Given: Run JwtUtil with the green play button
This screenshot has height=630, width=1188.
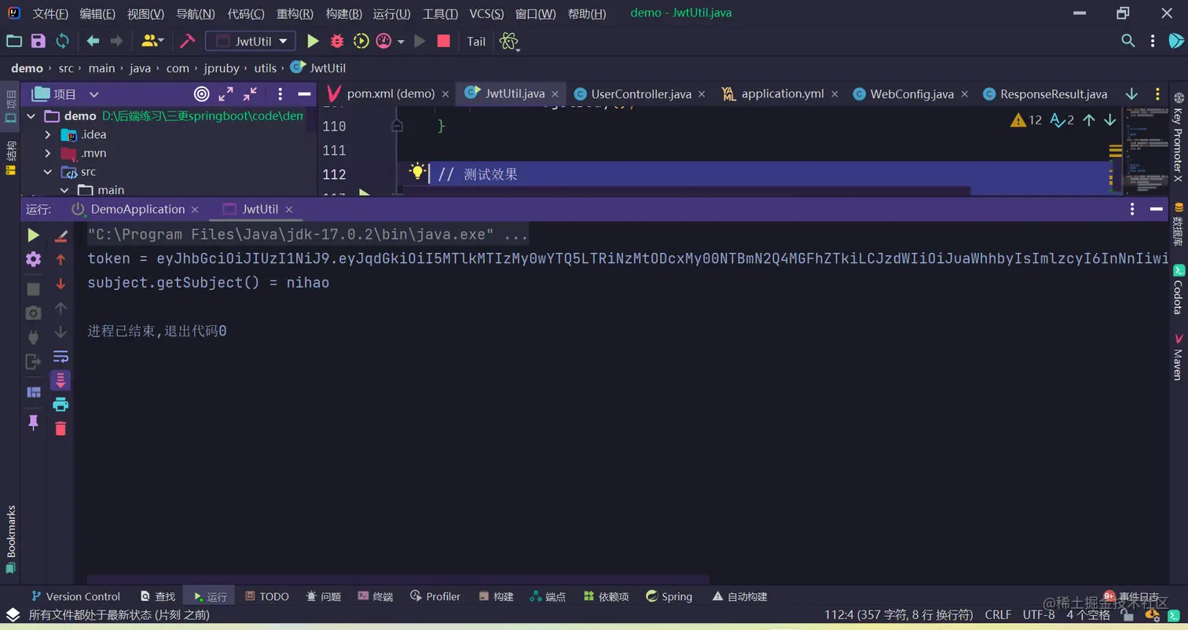Looking at the screenshot, I should 313,42.
